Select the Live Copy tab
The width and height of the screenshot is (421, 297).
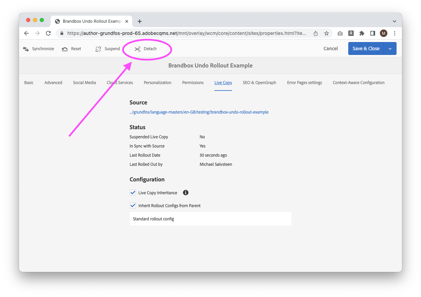(x=223, y=82)
